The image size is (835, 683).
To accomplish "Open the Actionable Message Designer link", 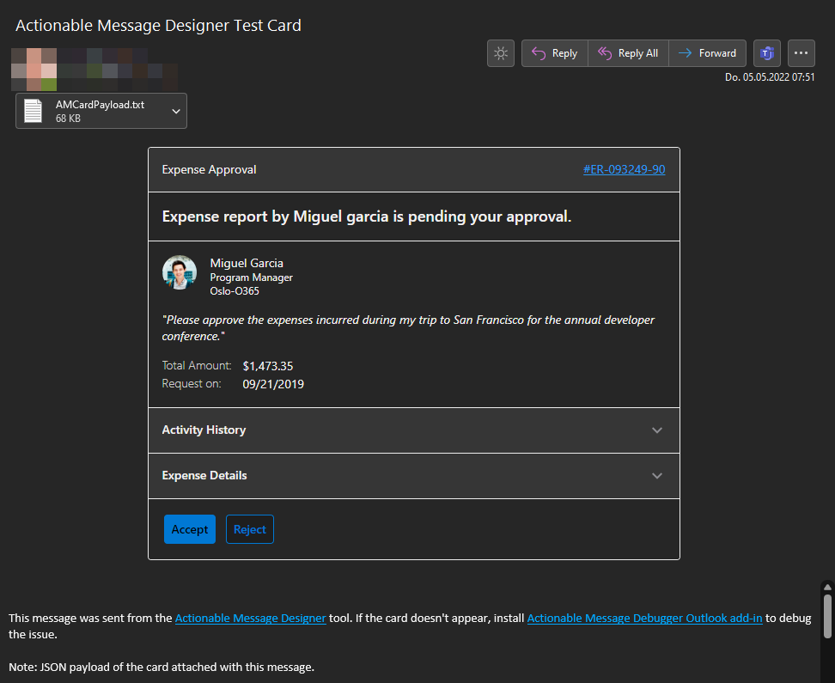I will pyautogui.click(x=250, y=618).
